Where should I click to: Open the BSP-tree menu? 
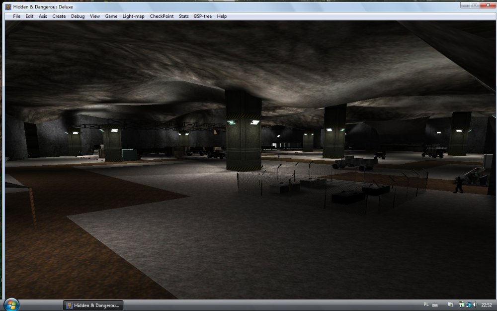[x=203, y=16]
